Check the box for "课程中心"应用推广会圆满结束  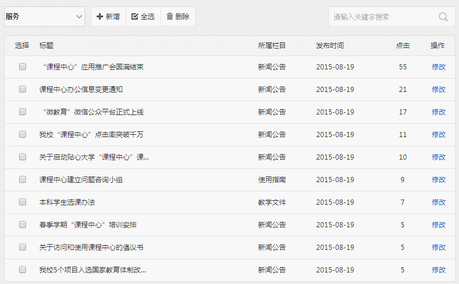23,67
